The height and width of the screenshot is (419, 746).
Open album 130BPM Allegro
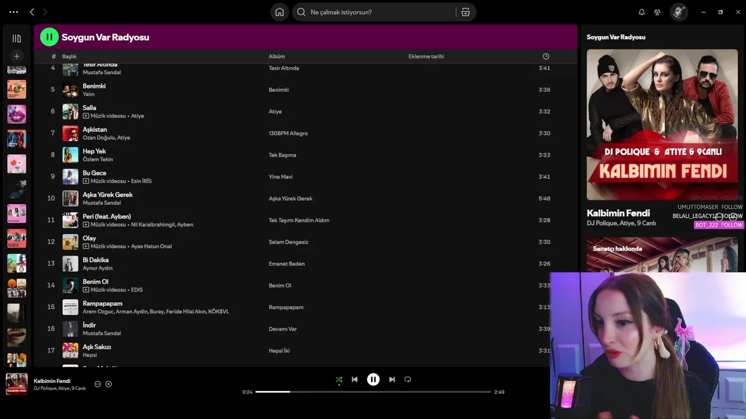point(288,133)
